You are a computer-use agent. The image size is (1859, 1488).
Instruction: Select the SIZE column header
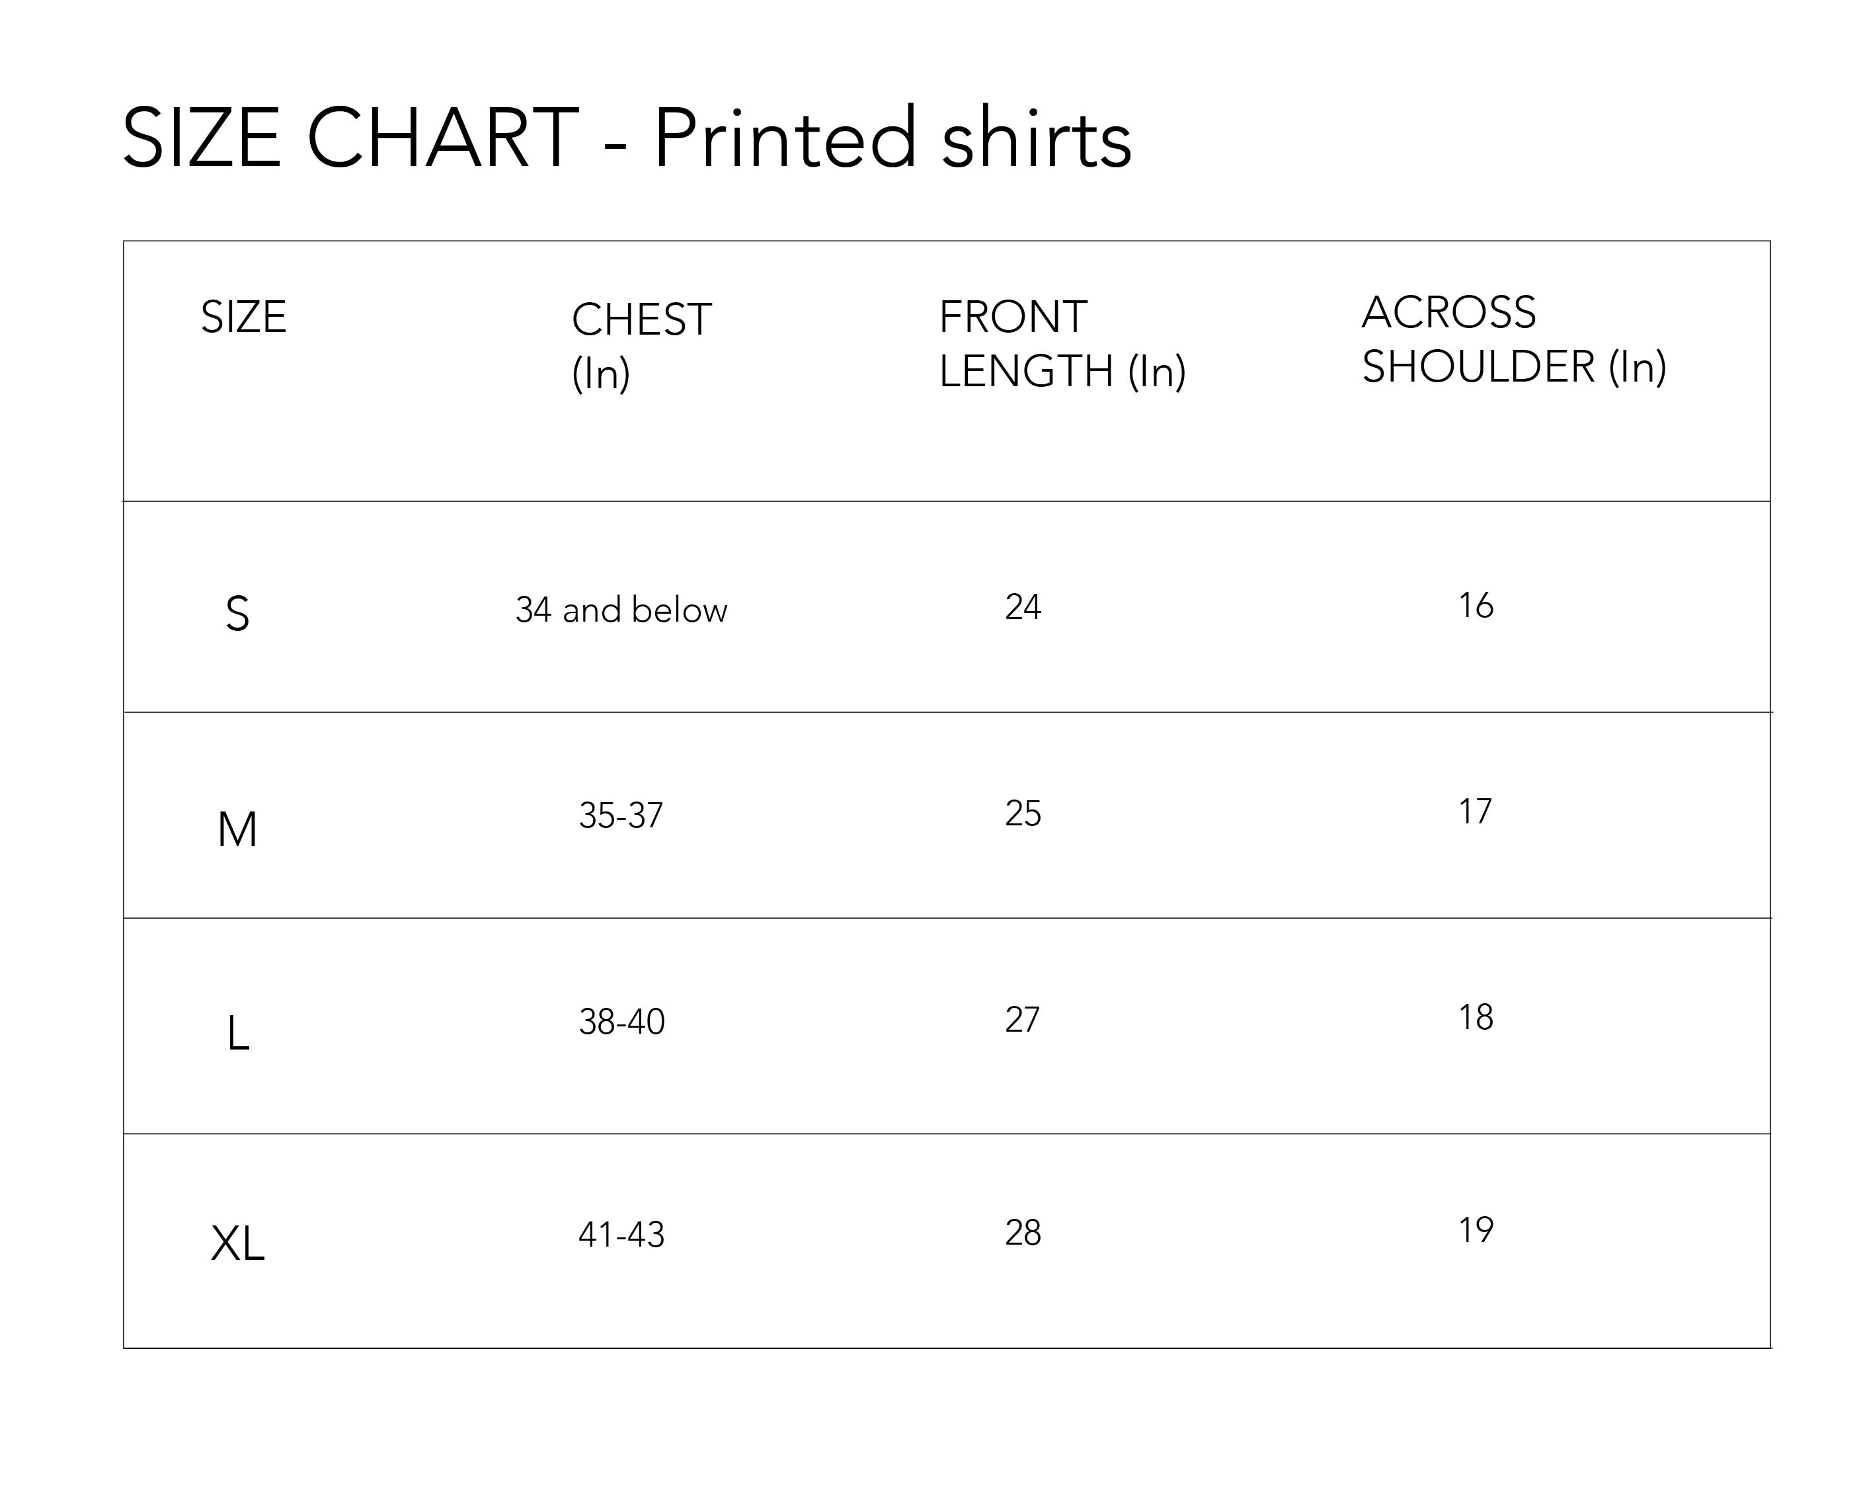coord(243,317)
